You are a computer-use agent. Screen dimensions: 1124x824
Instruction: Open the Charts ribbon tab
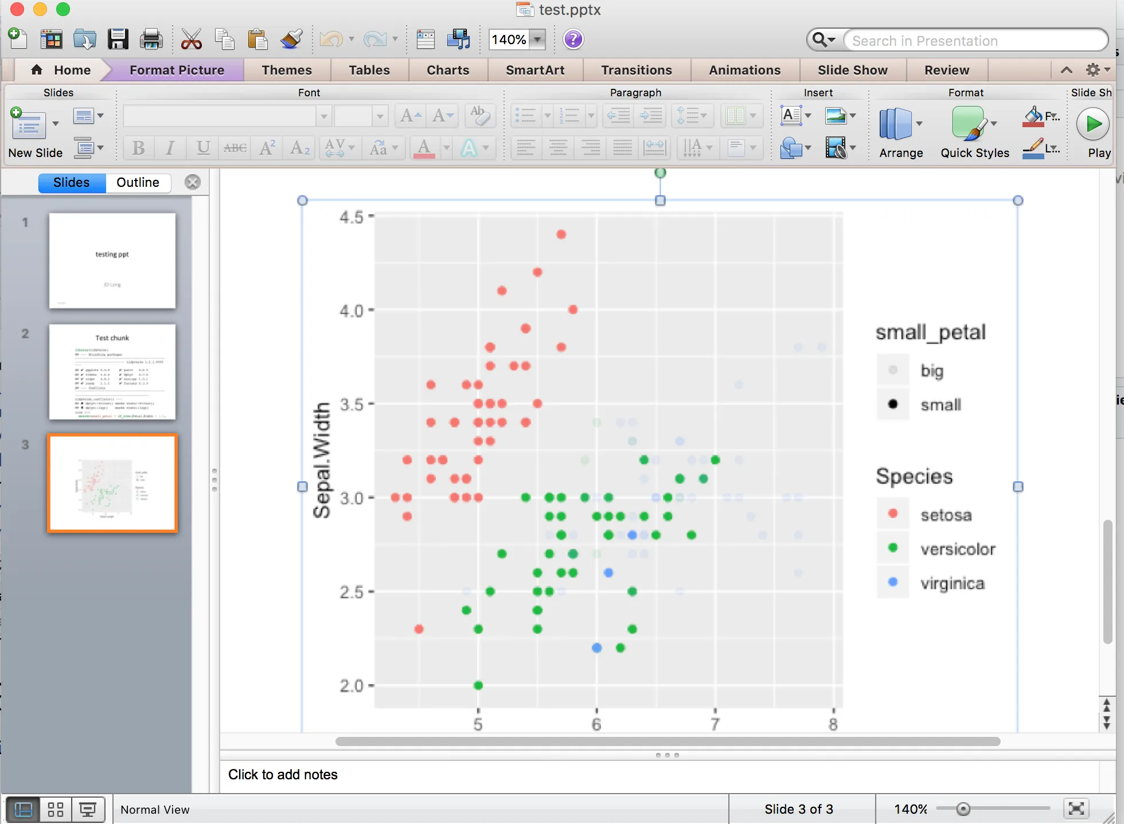coord(447,70)
